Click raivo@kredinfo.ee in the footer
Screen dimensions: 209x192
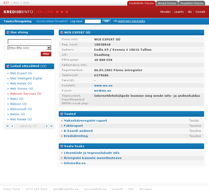point(66,189)
